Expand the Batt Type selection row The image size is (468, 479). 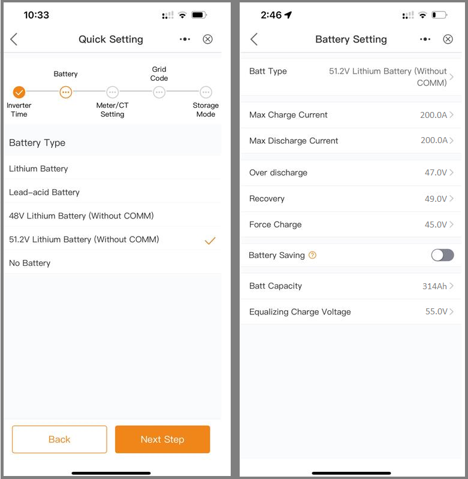[351, 77]
